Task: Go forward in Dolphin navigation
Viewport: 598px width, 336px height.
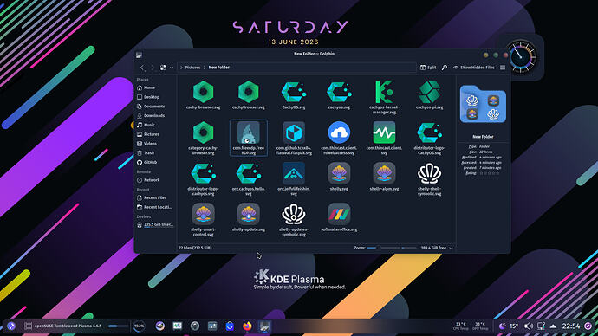Action: 153,68
